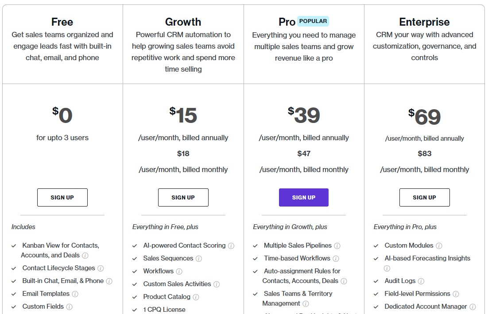
Task: Show info for AI-powered Contact Scoring
Action: [x=231, y=246]
